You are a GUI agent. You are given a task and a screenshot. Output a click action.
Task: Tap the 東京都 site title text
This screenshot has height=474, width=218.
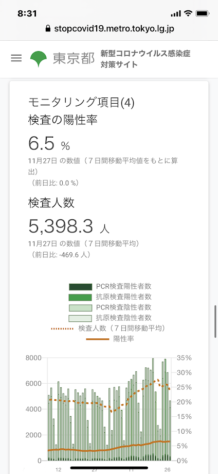pyautogui.click(x=74, y=59)
